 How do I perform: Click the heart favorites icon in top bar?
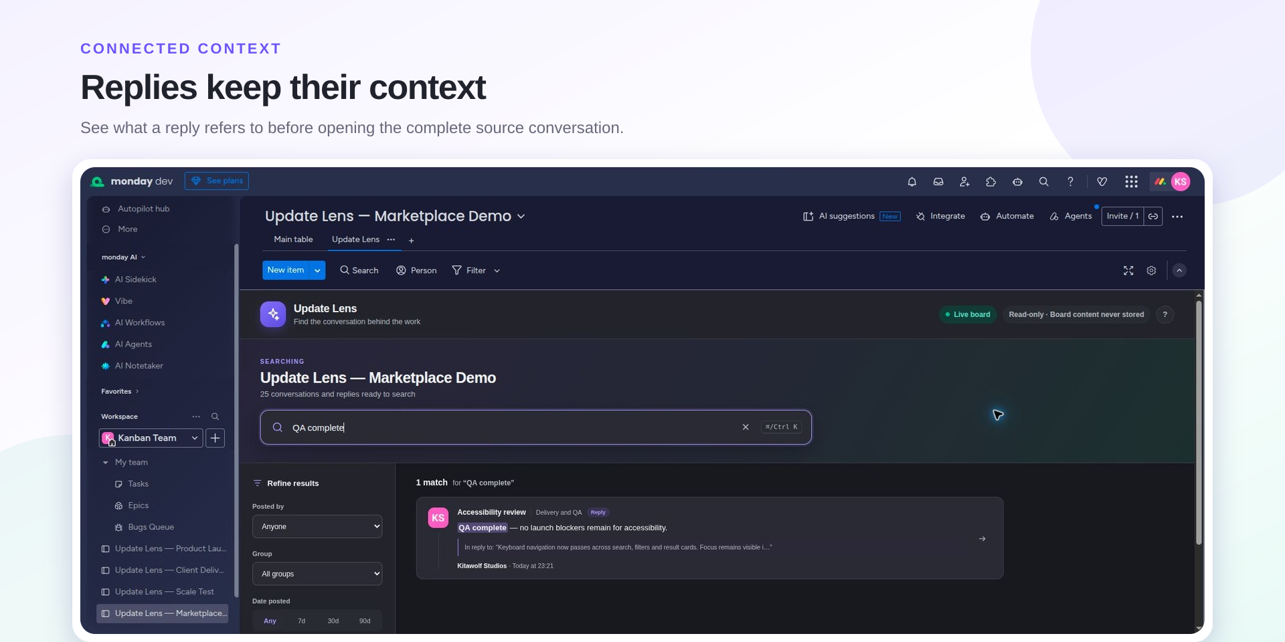click(x=1102, y=182)
